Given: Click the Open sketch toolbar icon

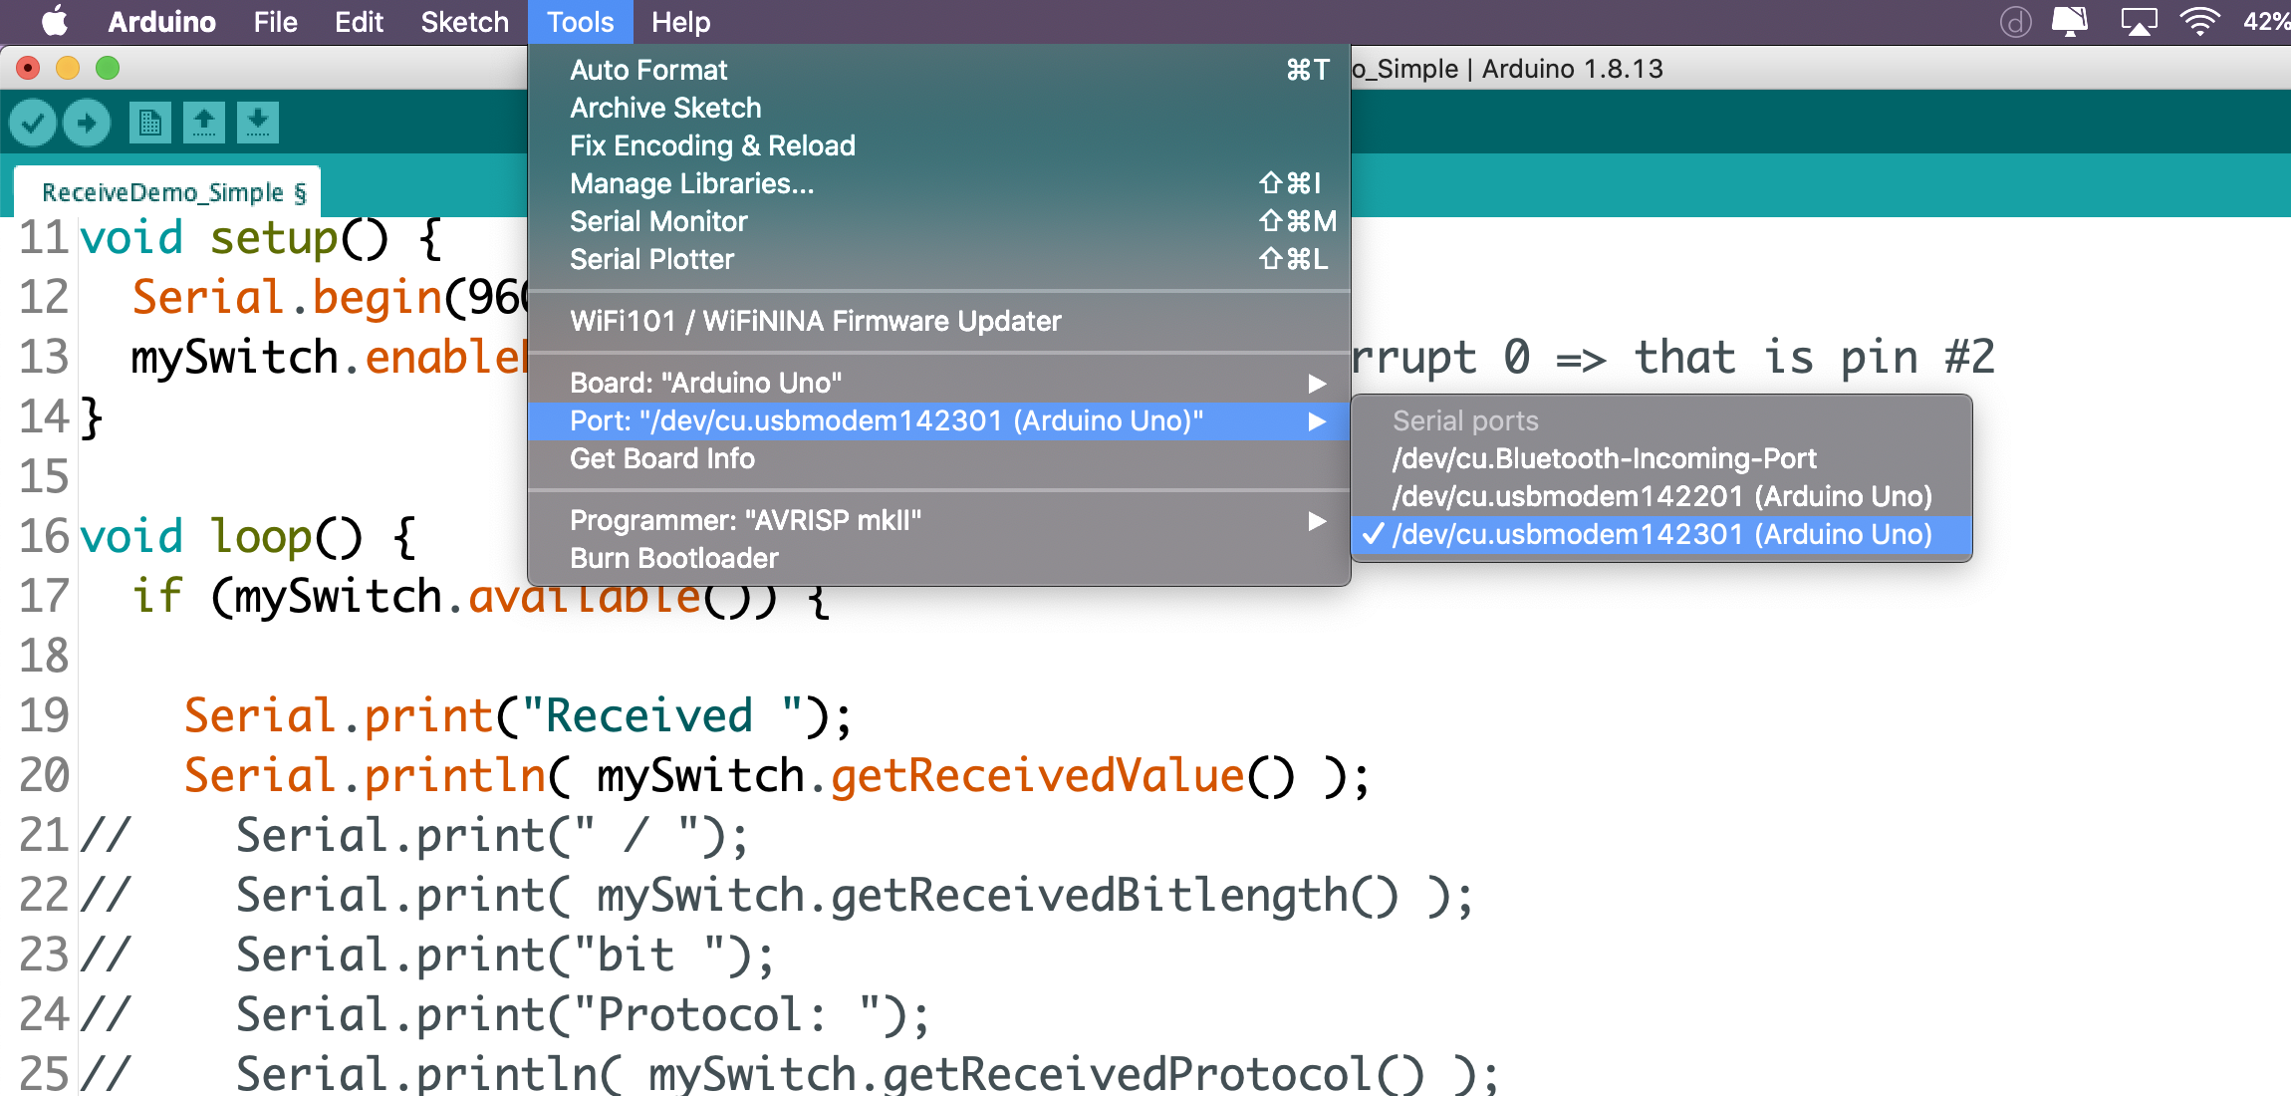Looking at the screenshot, I should point(204,124).
